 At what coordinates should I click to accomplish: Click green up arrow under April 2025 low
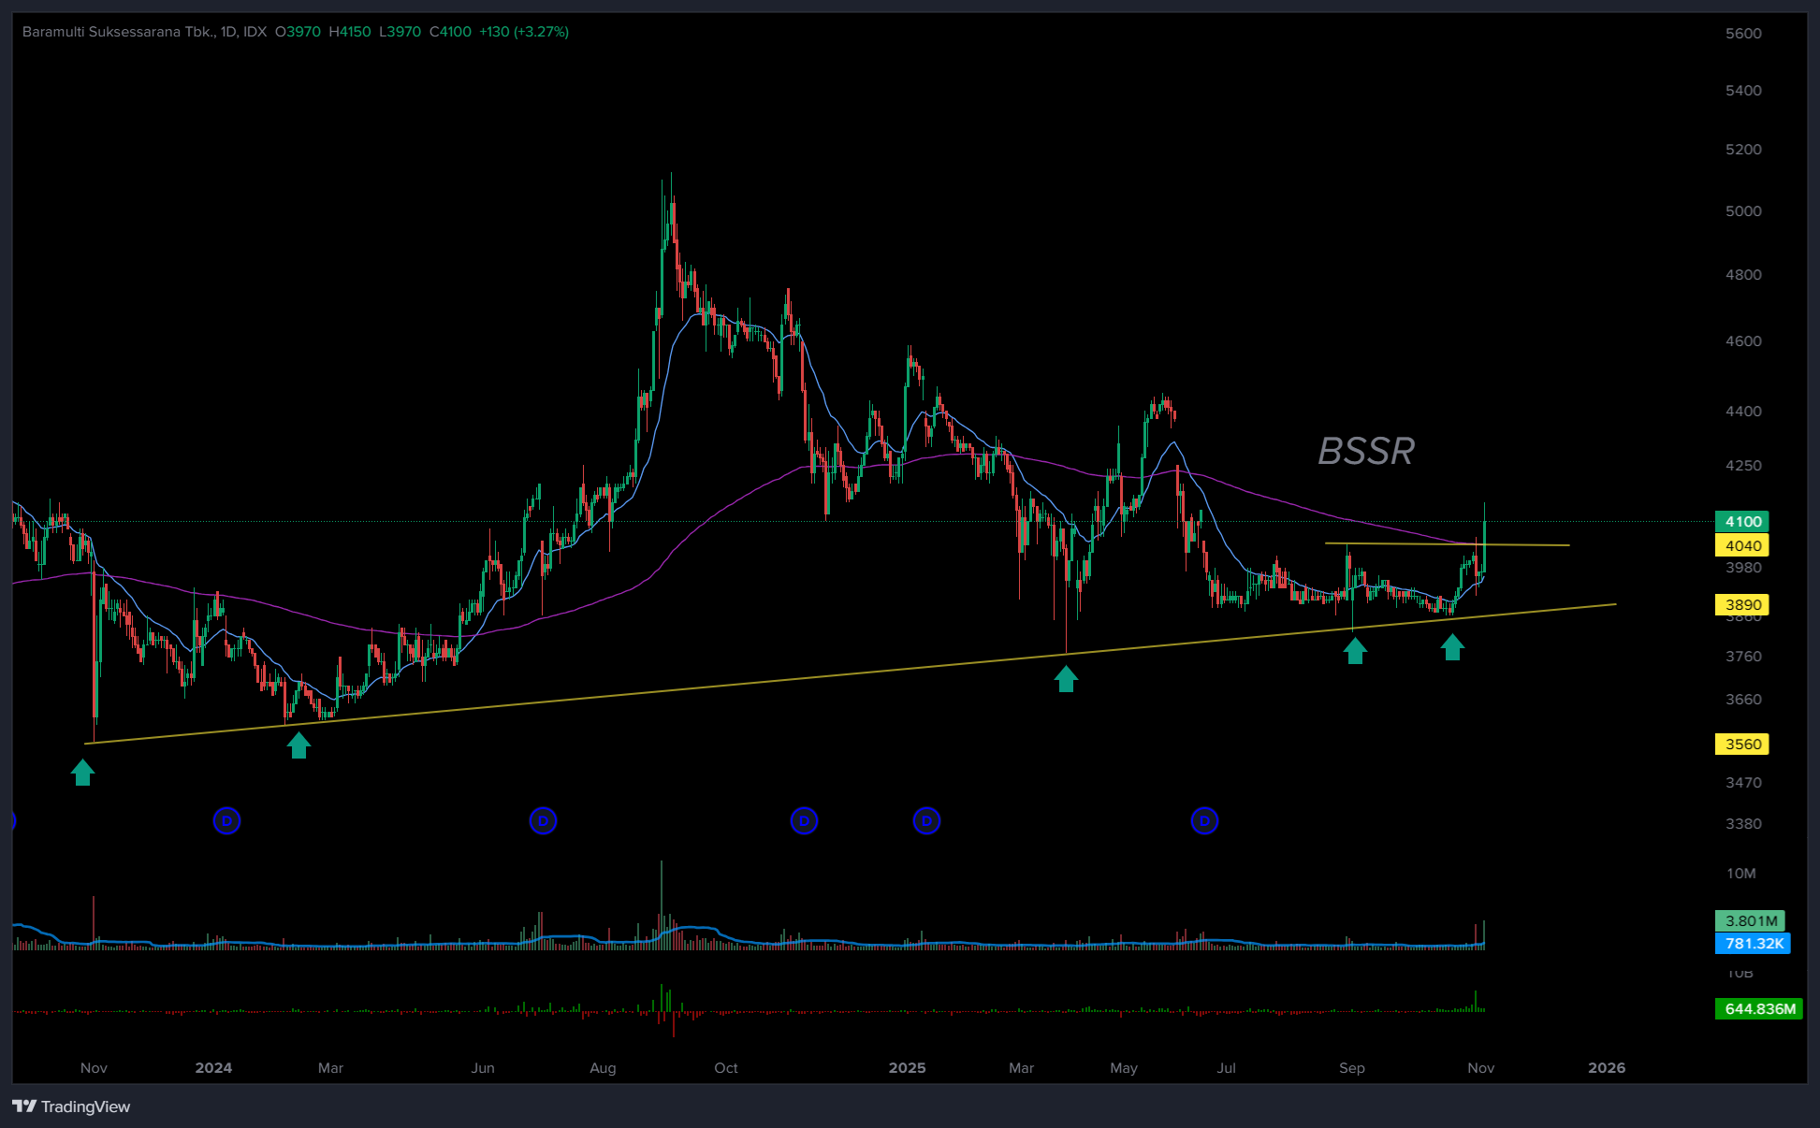tap(1066, 679)
